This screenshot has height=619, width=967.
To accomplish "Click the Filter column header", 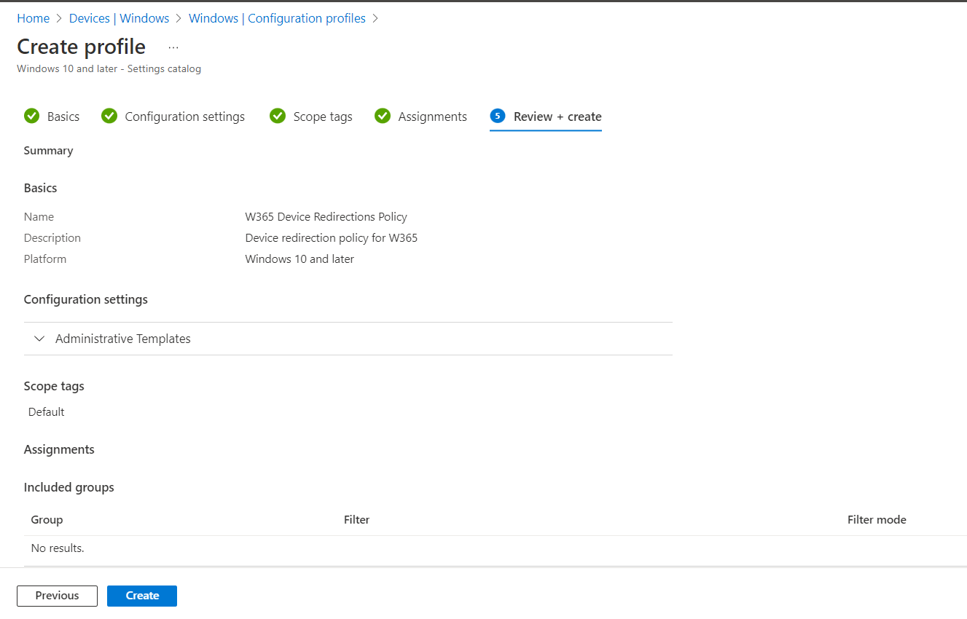I will pos(357,520).
